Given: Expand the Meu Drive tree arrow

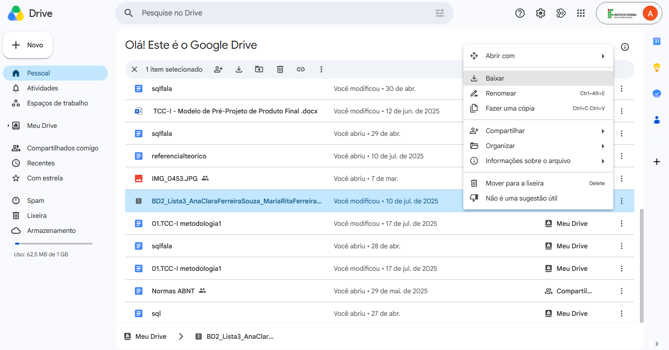Looking at the screenshot, I should [8, 126].
